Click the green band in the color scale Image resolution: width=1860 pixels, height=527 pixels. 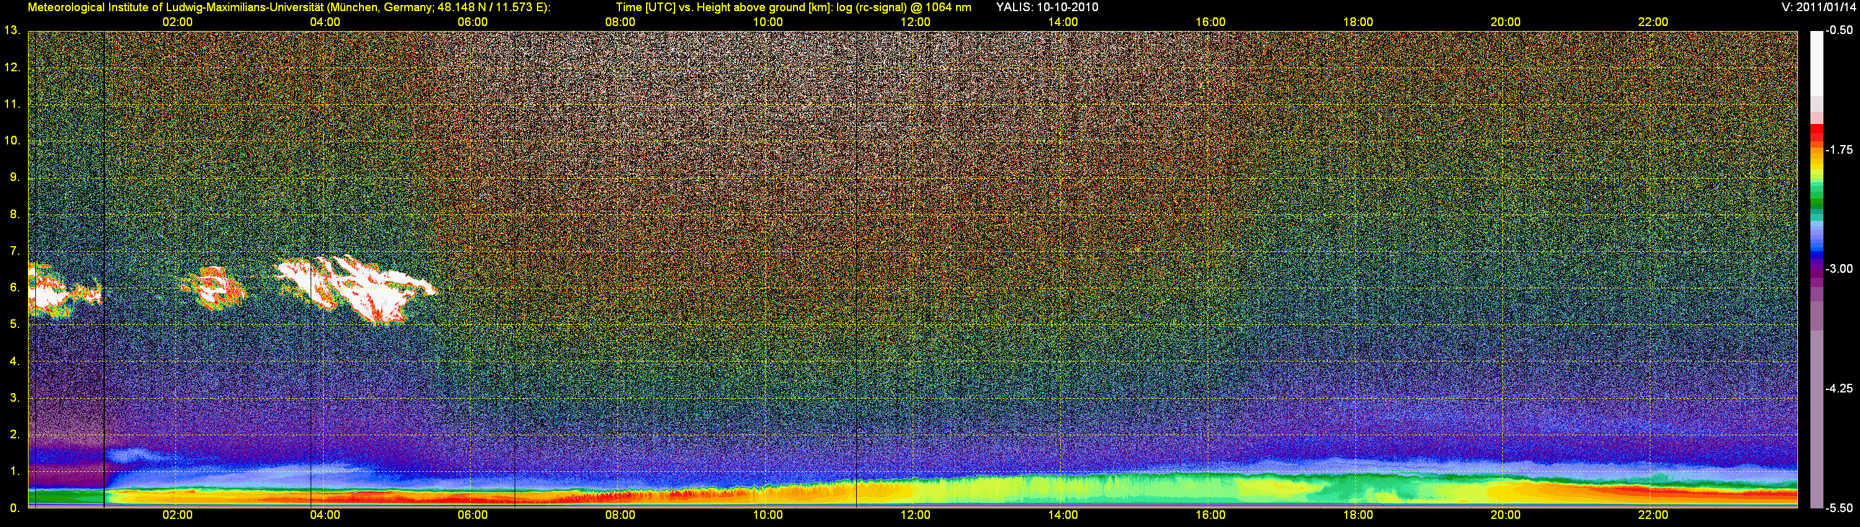[1816, 202]
